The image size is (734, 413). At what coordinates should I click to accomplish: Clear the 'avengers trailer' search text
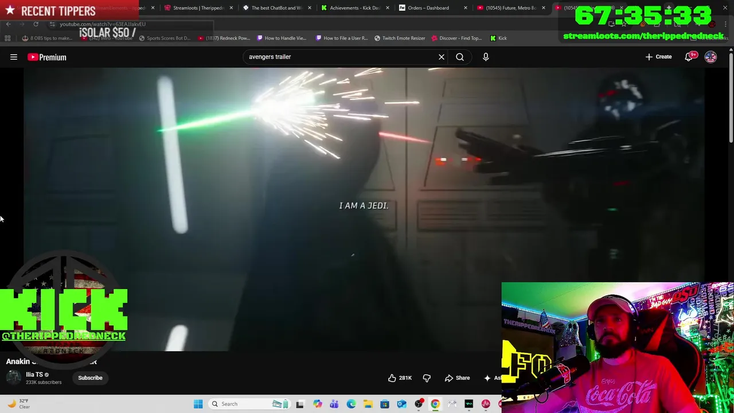tap(442, 57)
